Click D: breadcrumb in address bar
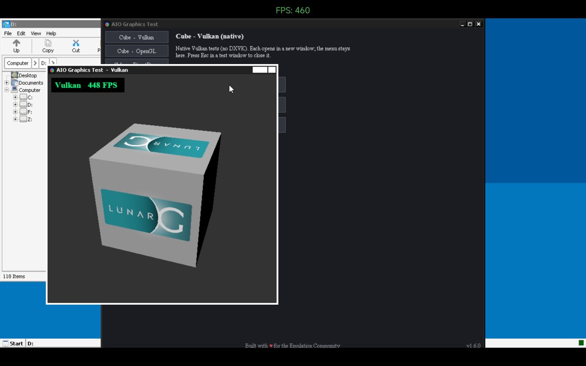This screenshot has width=586, height=366. pyautogui.click(x=43, y=63)
